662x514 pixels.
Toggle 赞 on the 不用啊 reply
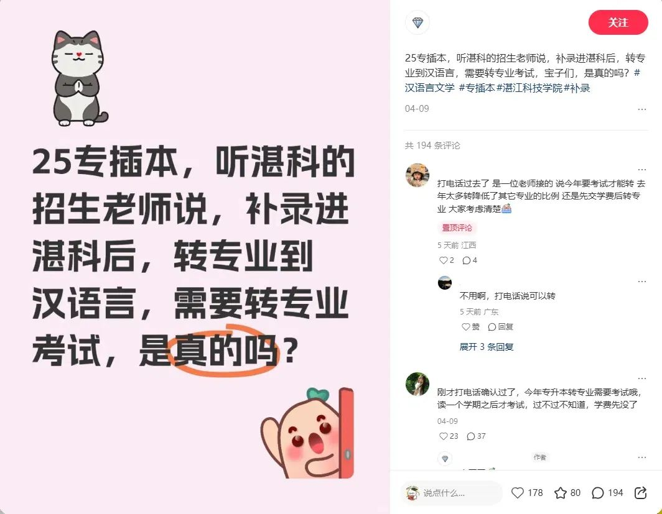471,327
